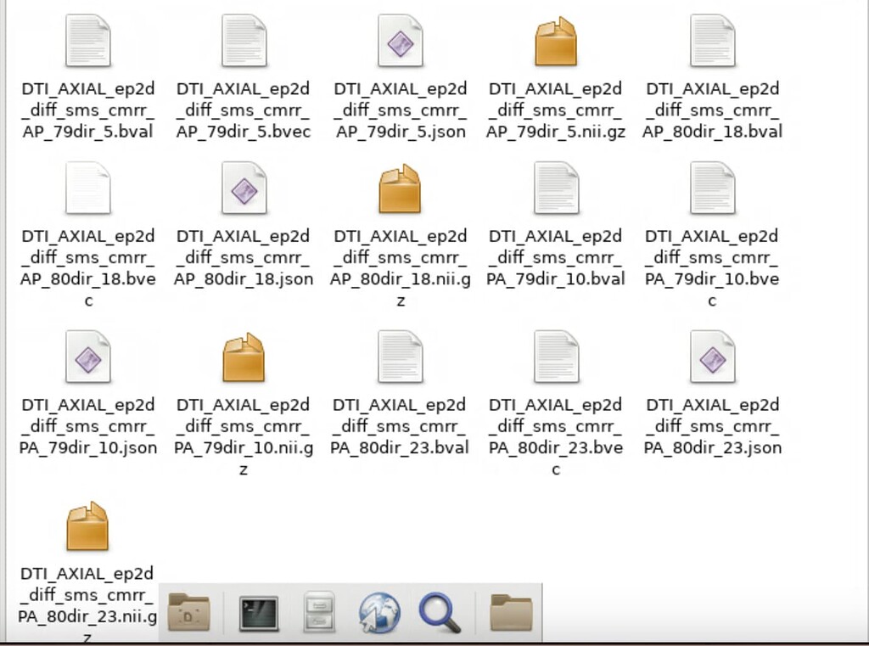Open the PA_80dir_23.bvec file
The width and height of the screenshot is (869, 646).
(x=557, y=357)
